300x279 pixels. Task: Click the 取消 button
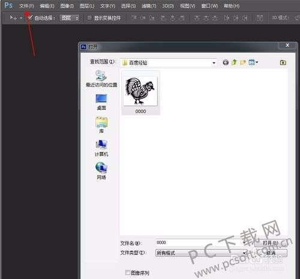[x=271, y=253]
